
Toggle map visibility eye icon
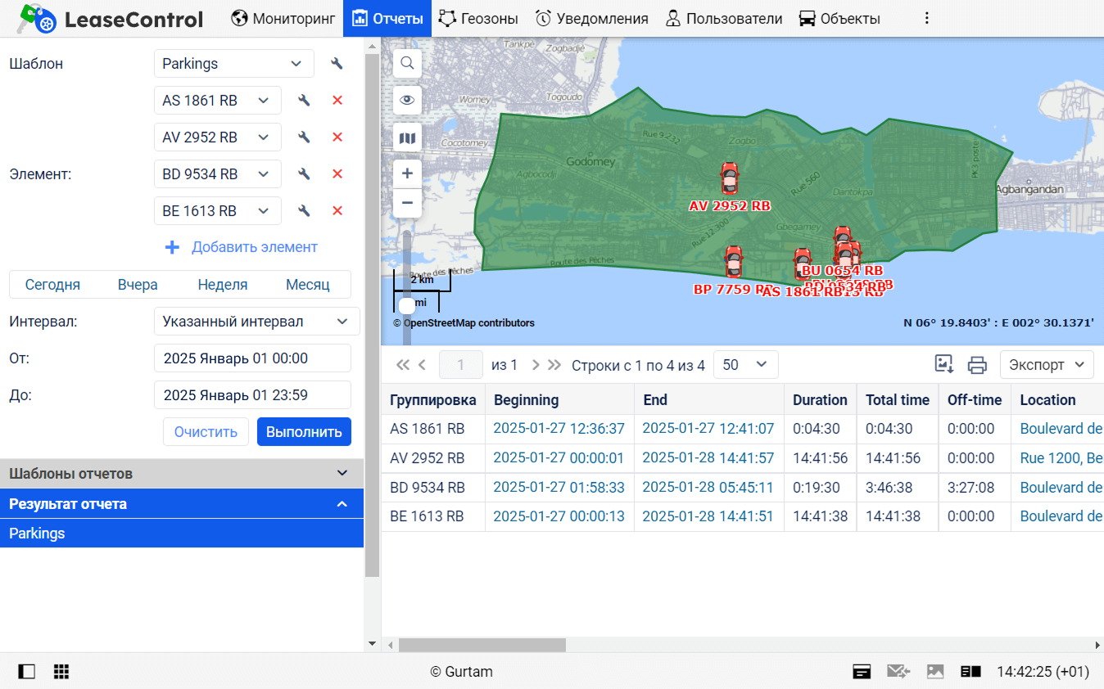(x=407, y=101)
